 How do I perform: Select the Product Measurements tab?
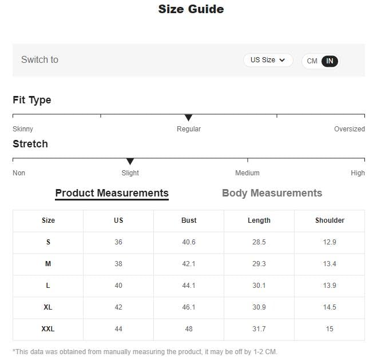point(112,194)
